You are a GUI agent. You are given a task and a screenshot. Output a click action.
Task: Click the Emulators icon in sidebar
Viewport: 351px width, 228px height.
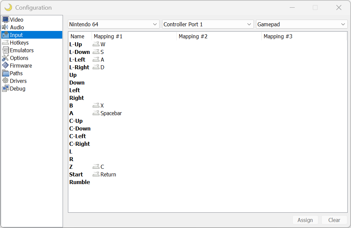[x=6, y=50]
